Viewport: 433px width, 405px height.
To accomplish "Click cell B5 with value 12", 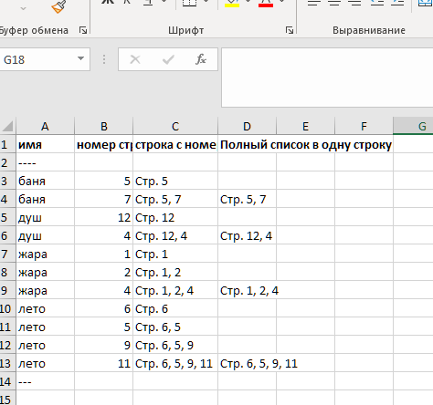I will click(x=104, y=217).
